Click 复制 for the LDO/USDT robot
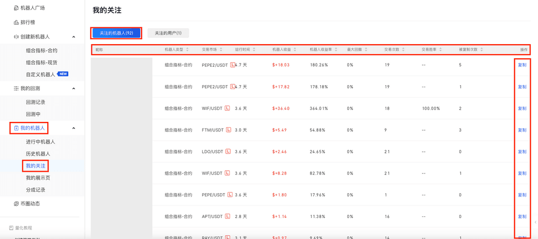The height and width of the screenshot is (239, 538). (x=522, y=152)
